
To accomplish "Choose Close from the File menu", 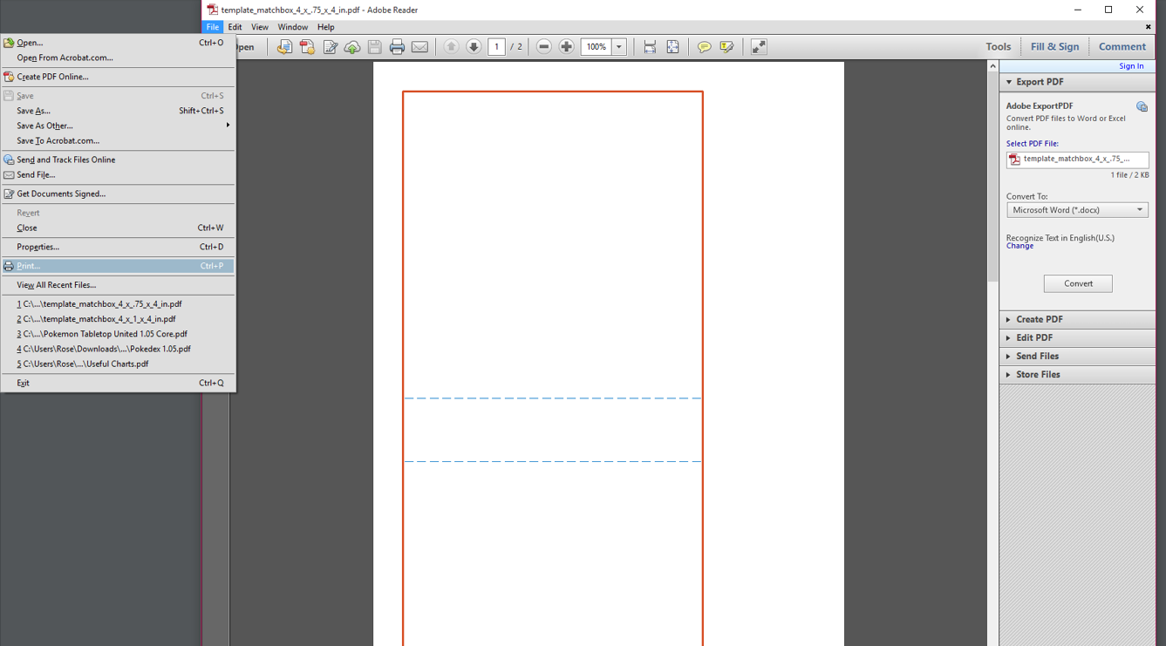I will point(118,228).
